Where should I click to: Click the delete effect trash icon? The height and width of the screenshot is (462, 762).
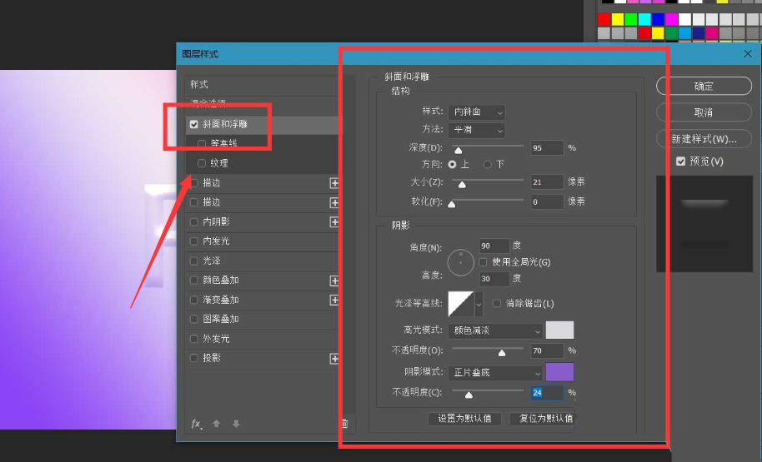(343, 424)
